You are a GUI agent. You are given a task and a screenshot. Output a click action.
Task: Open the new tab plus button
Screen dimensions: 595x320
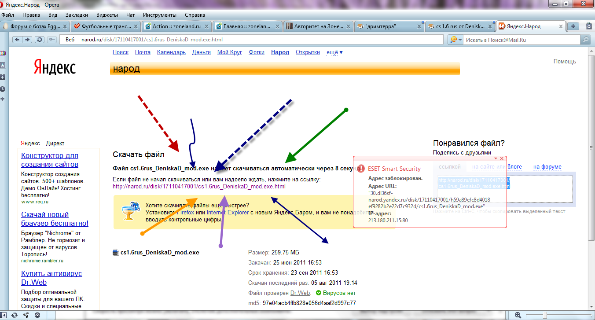573,26
